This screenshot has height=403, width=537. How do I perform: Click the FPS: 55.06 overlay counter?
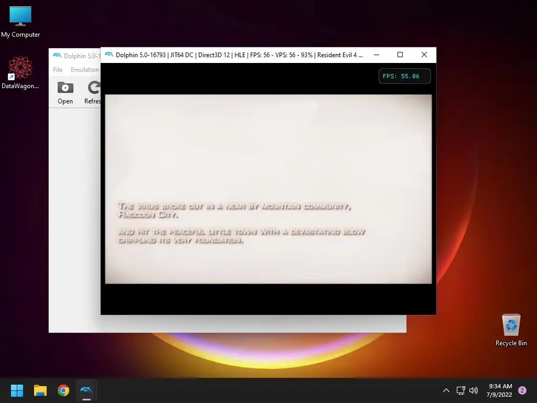click(404, 76)
